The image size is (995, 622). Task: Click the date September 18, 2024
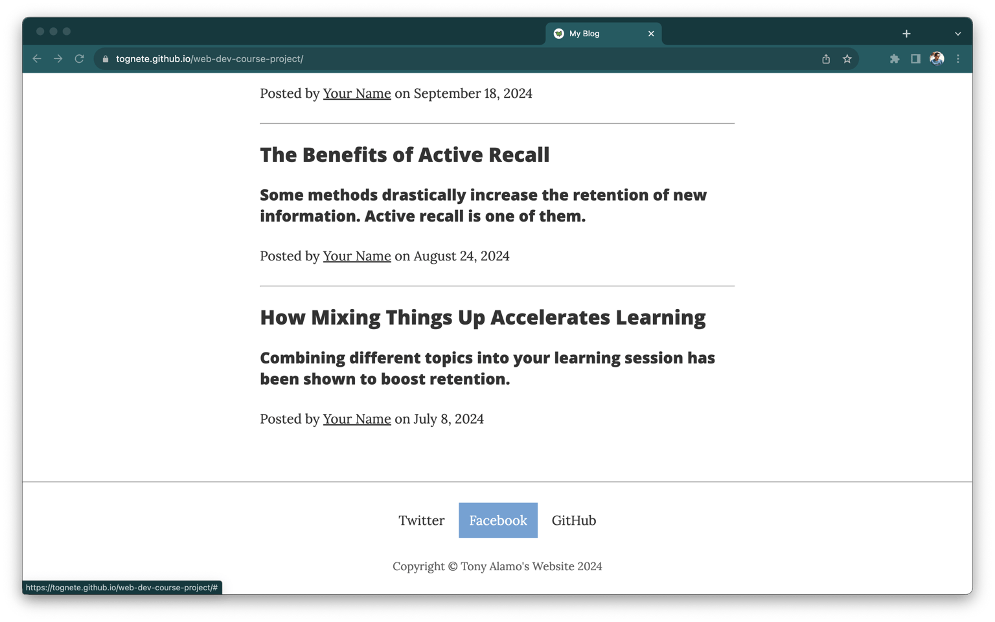click(473, 93)
